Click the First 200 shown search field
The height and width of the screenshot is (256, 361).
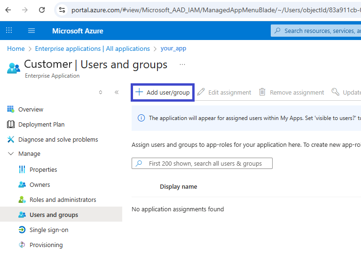(202, 163)
